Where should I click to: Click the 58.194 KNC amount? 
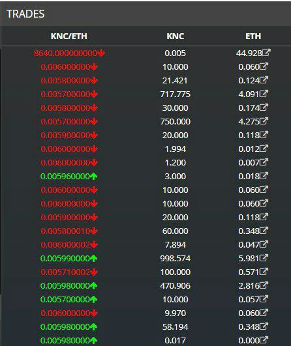click(176, 327)
